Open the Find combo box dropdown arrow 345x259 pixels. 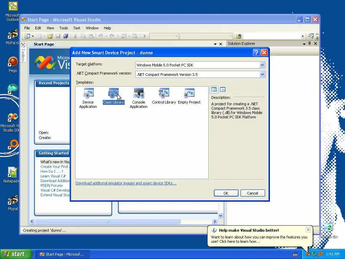coord(303,36)
